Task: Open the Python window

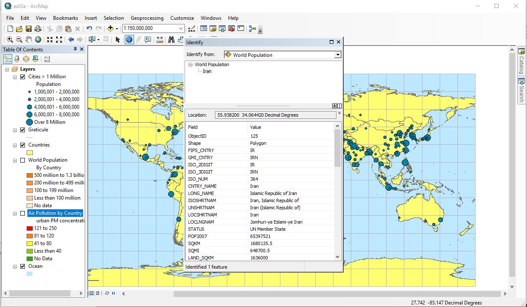Action: (241, 29)
